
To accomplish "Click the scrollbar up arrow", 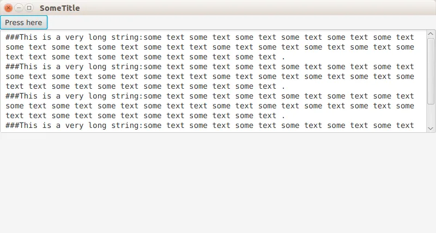I will tap(431, 34).
